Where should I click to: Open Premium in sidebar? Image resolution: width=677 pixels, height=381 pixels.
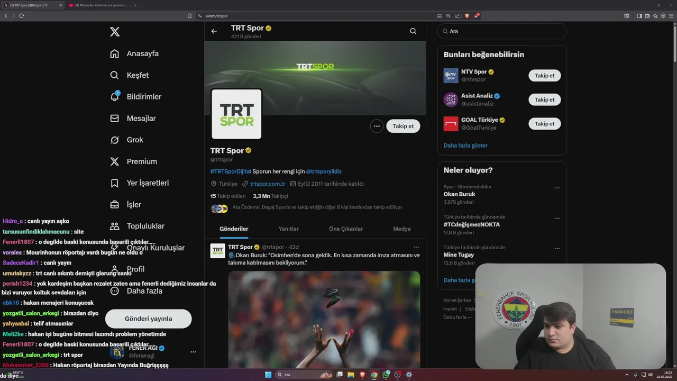(x=133, y=161)
